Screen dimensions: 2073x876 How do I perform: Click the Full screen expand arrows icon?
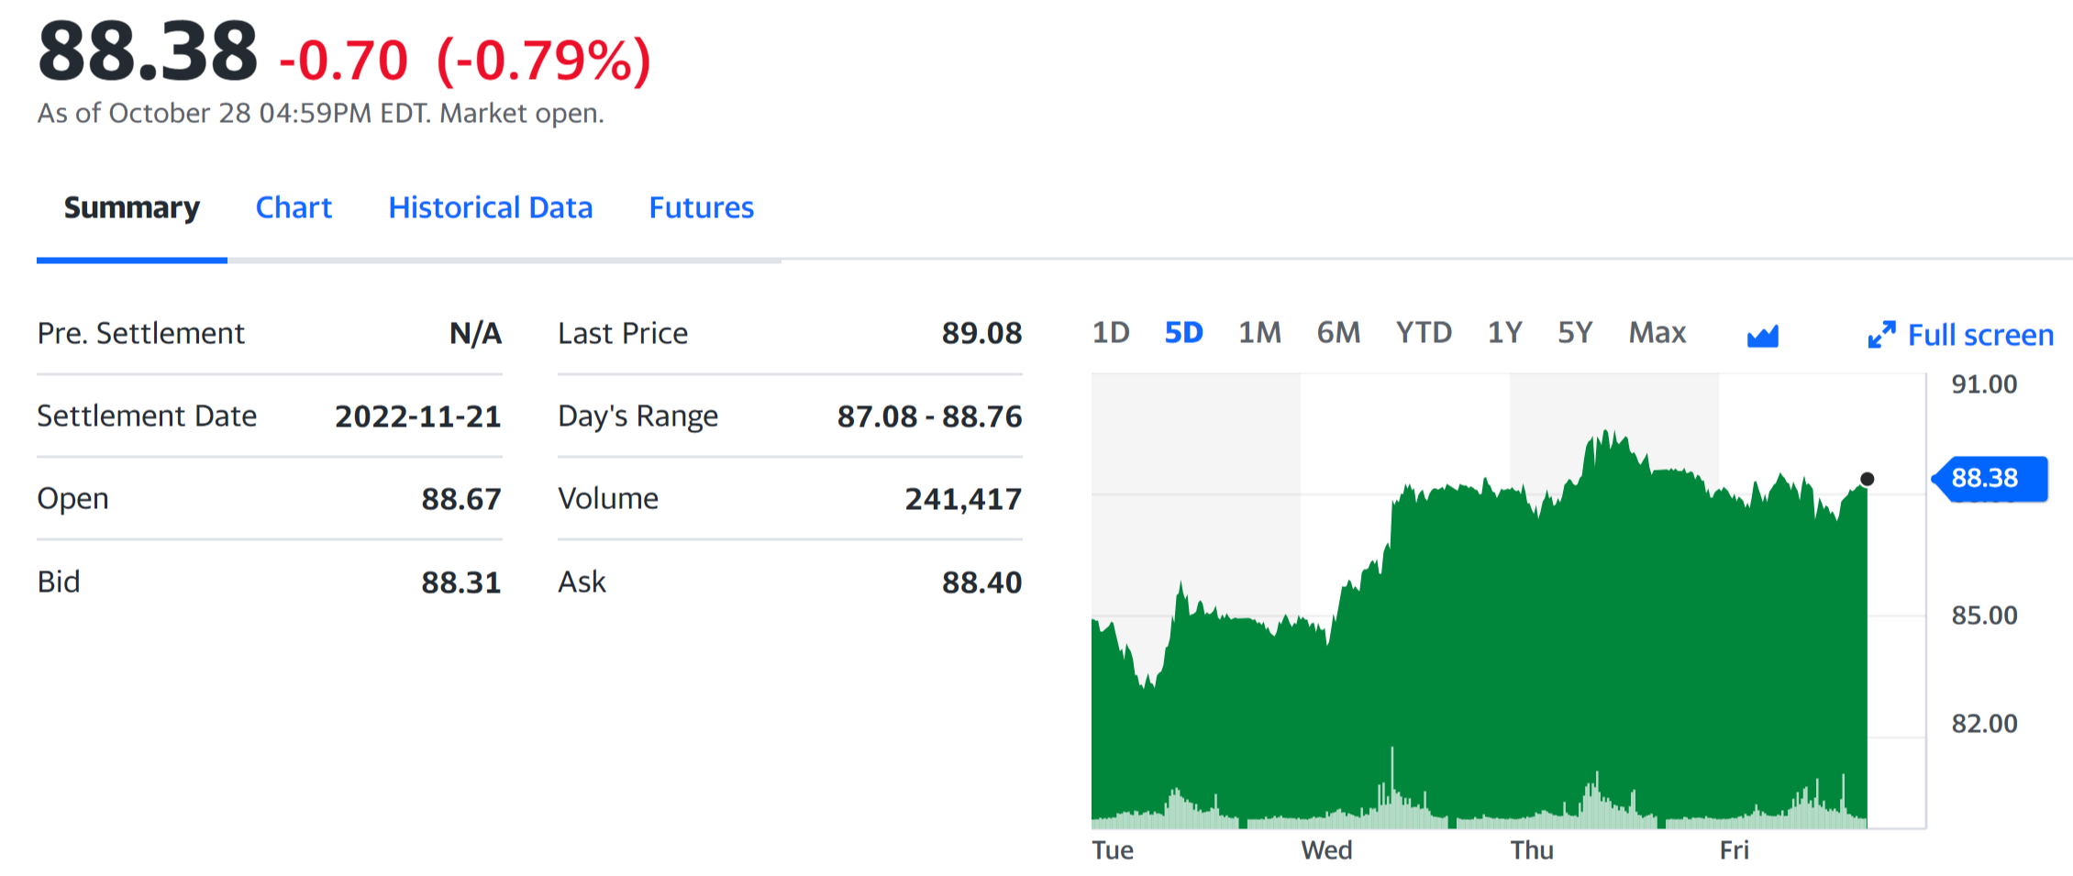1881,335
